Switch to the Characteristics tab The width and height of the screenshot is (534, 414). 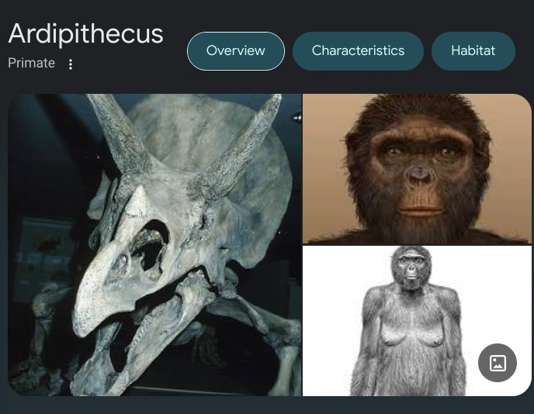coord(358,51)
